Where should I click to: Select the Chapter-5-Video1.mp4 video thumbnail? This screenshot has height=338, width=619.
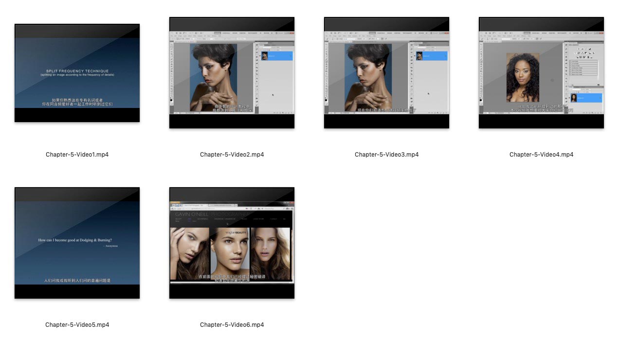coord(77,73)
